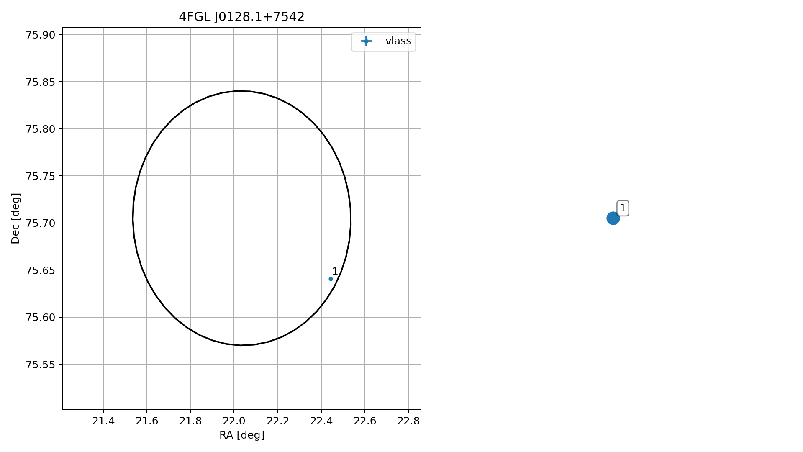Viewport: 803px width, 452px height.
Task: Click the 75.85 tick label on Dec axis
Action: (x=41, y=82)
